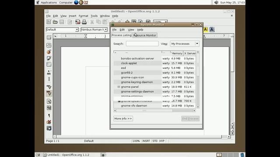Toggle STD selection mode in status bar
Image resolution: width=280 pixels, height=157 pixels.
(x=155, y=141)
